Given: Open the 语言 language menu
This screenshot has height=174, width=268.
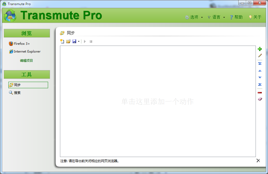Looking at the screenshot, I should [x=216, y=17].
